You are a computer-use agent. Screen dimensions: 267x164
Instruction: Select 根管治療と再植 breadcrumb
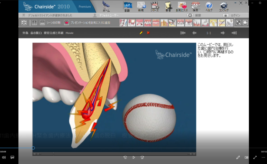click(54, 33)
